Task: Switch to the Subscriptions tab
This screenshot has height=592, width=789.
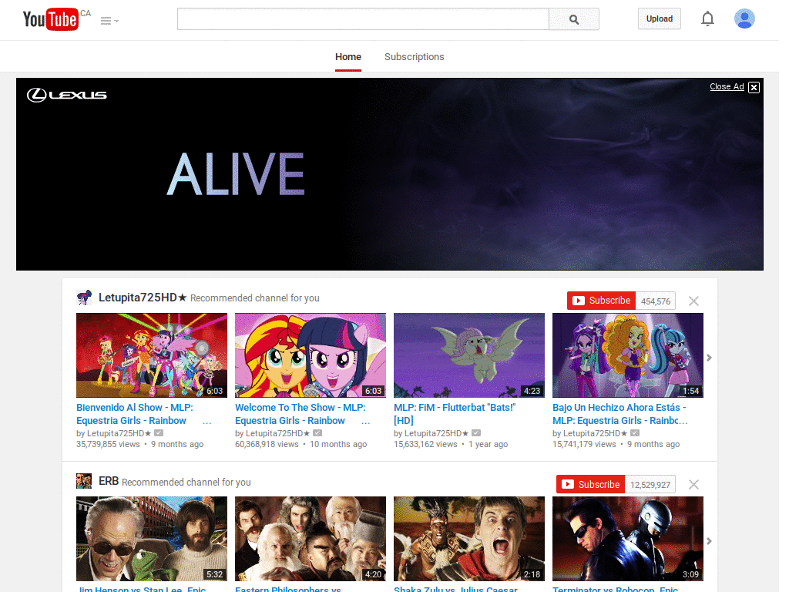Action: pos(414,57)
